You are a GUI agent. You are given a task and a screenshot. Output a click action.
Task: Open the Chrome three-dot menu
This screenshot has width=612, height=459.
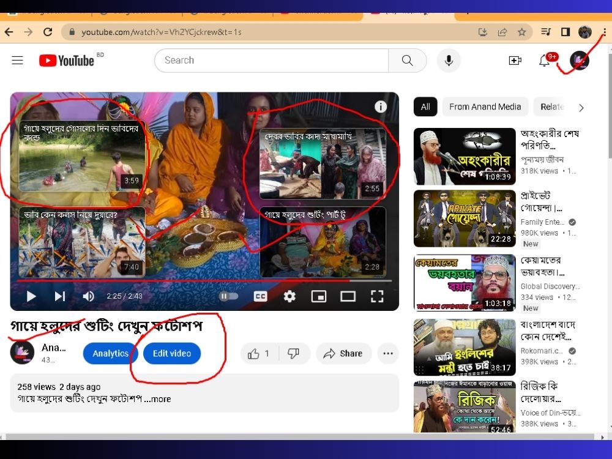pos(604,32)
